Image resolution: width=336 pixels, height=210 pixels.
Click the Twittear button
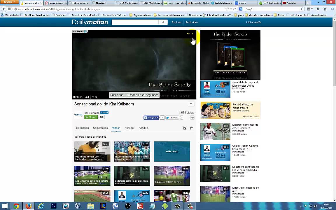tap(172, 118)
